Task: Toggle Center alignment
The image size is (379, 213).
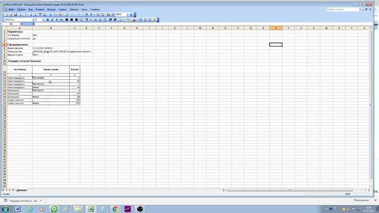Action: click(72, 20)
